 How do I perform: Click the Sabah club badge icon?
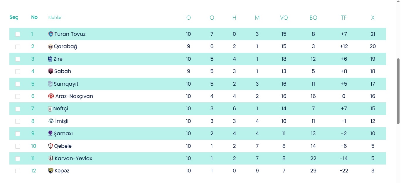point(51,71)
